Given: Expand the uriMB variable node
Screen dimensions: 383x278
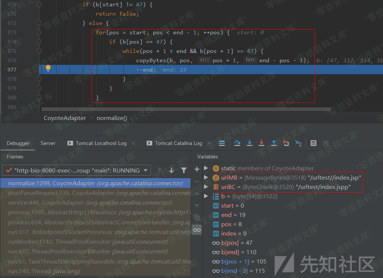Looking at the screenshot, I should pos(206,178).
